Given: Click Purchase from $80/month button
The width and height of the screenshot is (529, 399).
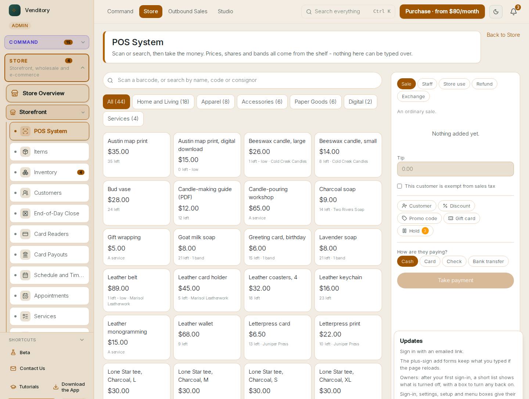Looking at the screenshot, I should click(x=442, y=11).
